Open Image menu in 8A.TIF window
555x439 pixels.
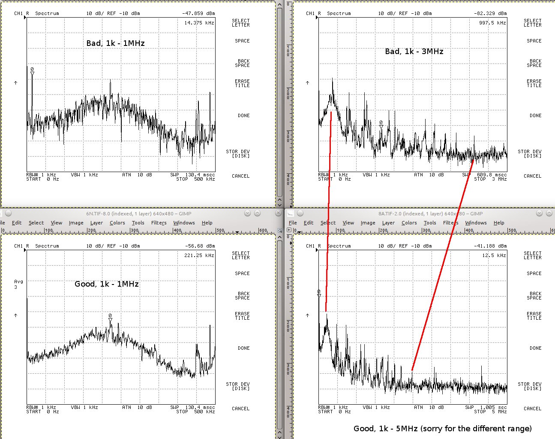click(368, 223)
